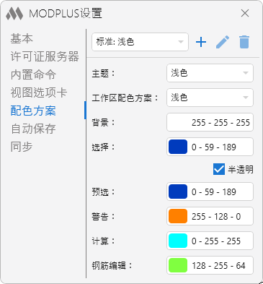Close the MODPLUS设置 window
This screenshot has width=263, height=284.
[x=245, y=13]
